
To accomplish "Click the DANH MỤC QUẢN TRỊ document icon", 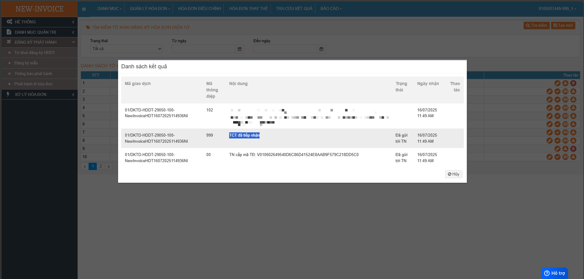I will point(9,32).
